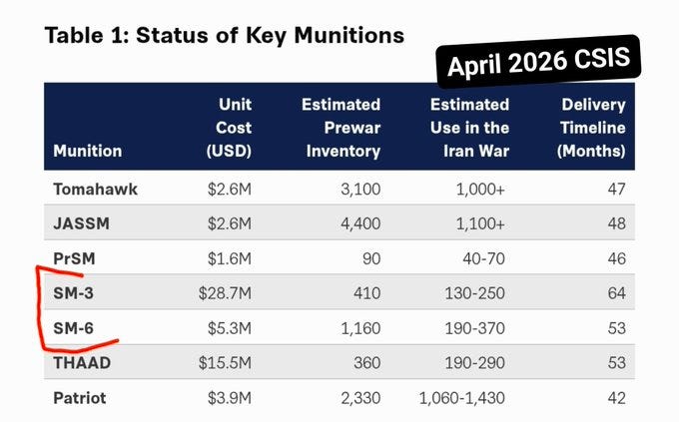Click the 64 months delivery cell

617,293
